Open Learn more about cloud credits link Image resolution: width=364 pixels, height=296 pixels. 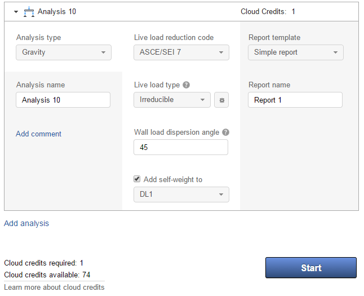coord(54,287)
